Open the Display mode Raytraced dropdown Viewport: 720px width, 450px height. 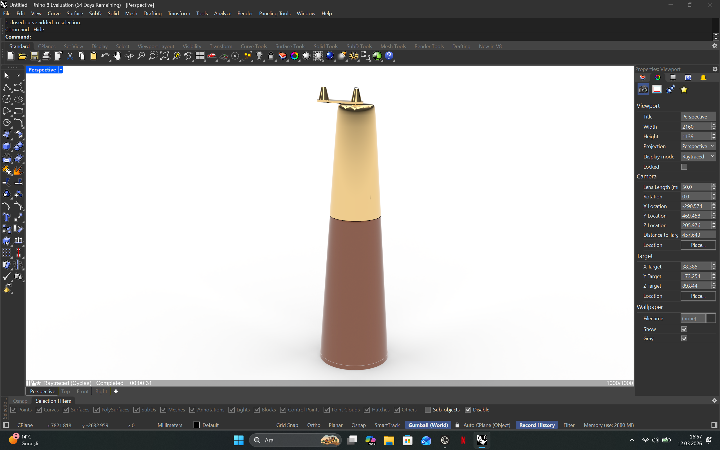coord(698,156)
